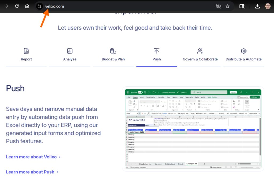The image size is (274, 183).
Task: Open the Learn more about Push link
Action: (x=30, y=172)
